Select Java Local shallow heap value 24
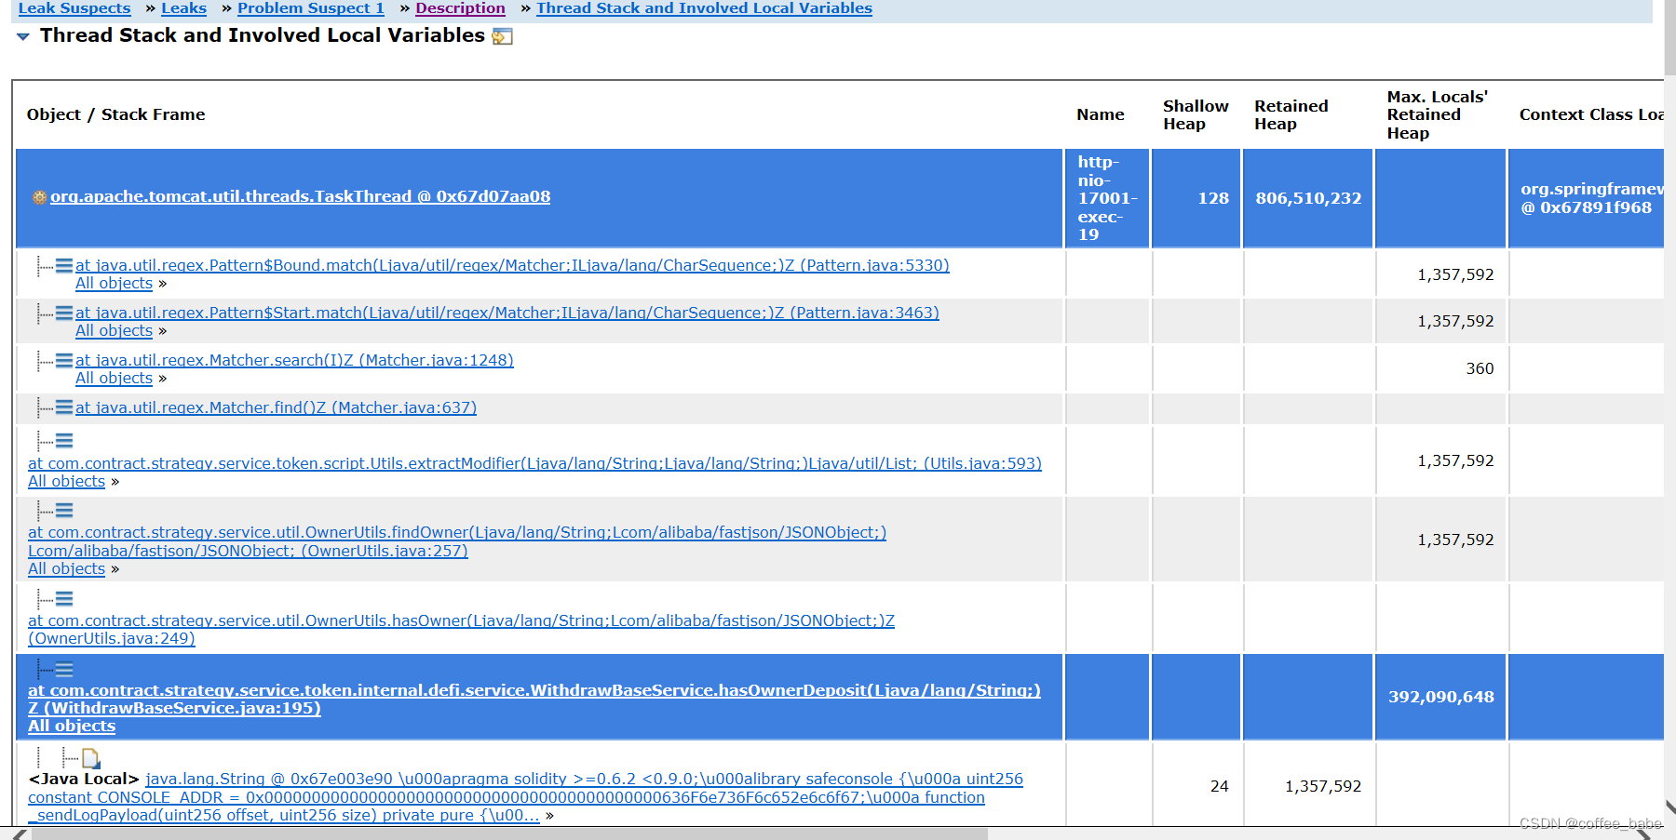 (1220, 786)
